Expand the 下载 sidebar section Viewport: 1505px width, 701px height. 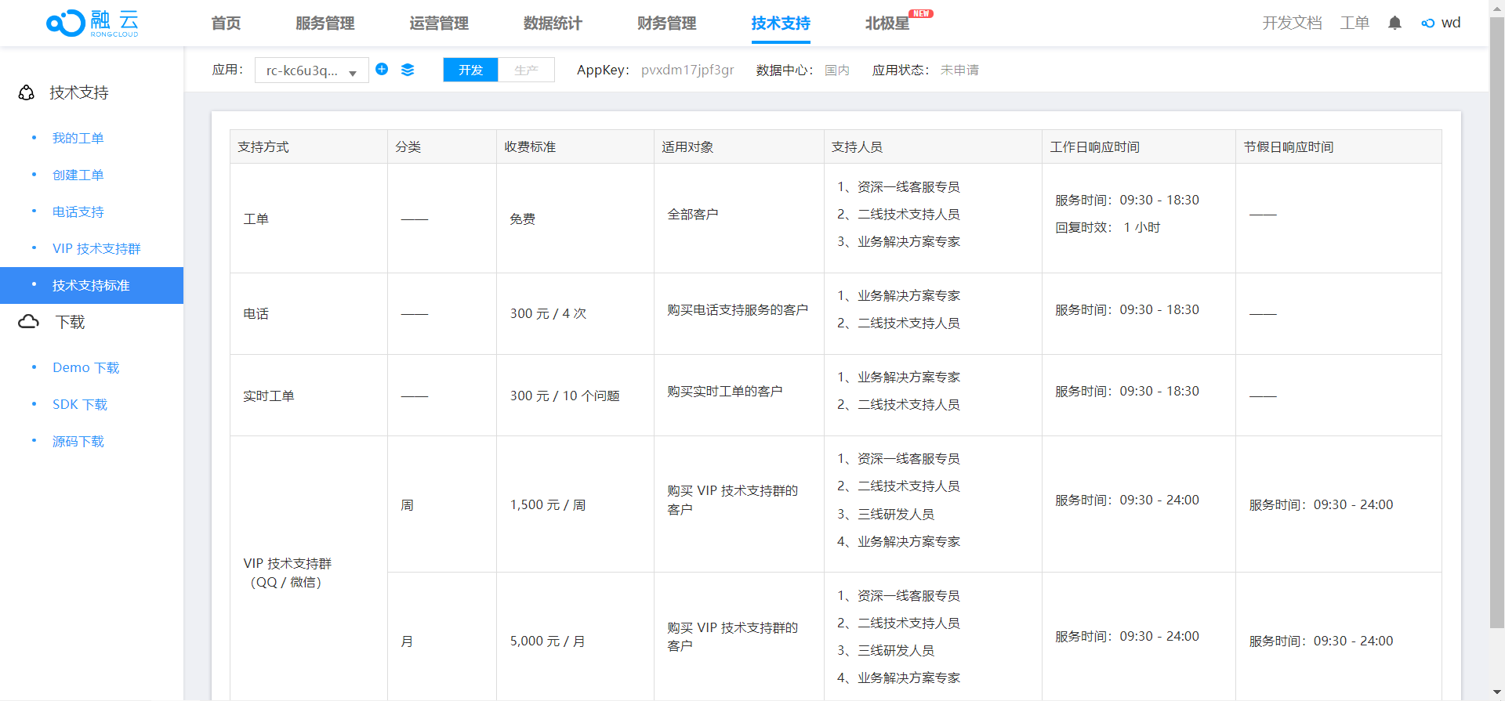pyautogui.click(x=70, y=322)
